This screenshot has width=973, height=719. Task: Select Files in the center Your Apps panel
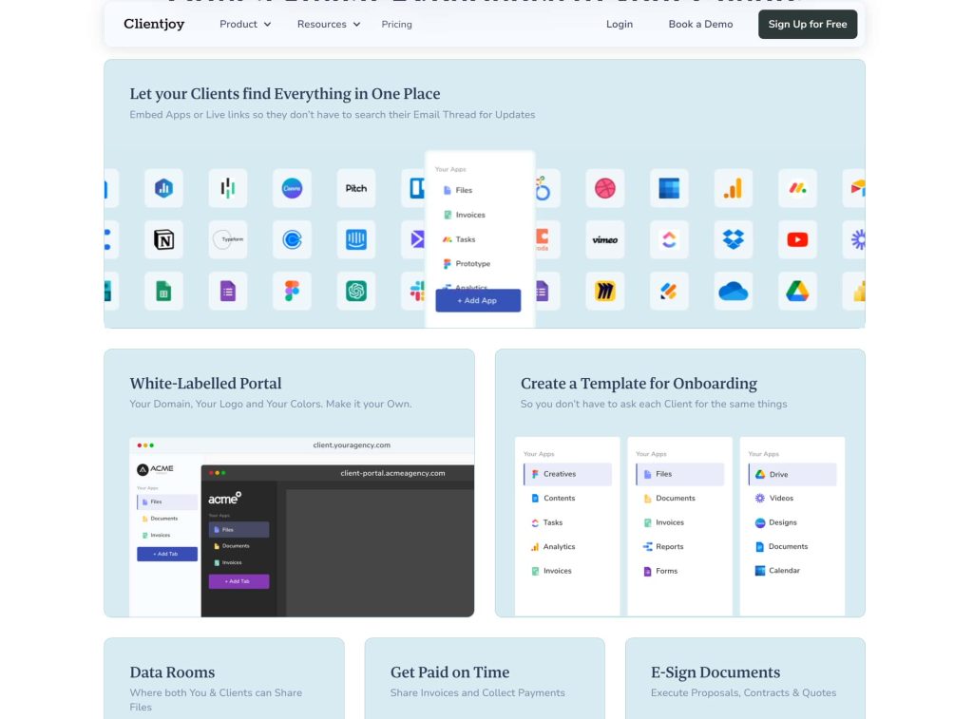pos(457,191)
